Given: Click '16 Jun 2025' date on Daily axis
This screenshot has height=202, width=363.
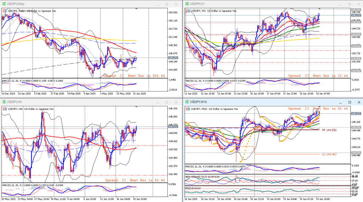Looking at the screenshot, I should pos(139,94).
